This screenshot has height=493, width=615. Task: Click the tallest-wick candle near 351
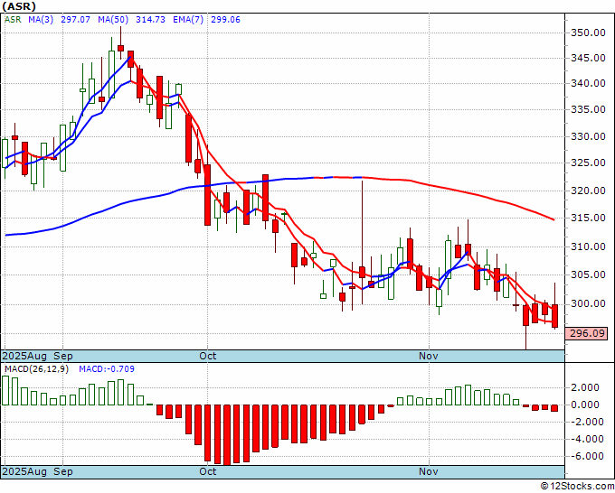click(x=121, y=48)
